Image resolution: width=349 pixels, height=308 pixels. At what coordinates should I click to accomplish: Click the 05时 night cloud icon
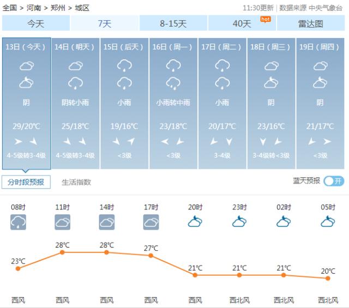tap(328, 222)
